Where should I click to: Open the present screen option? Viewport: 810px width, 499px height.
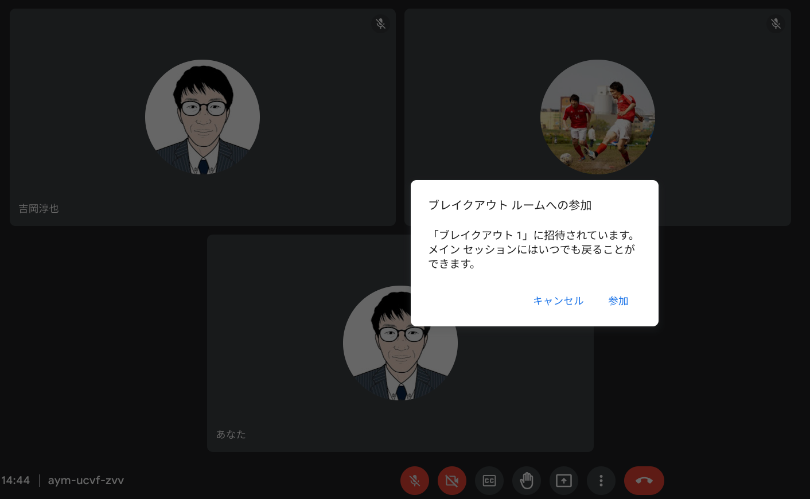[x=564, y=481]
